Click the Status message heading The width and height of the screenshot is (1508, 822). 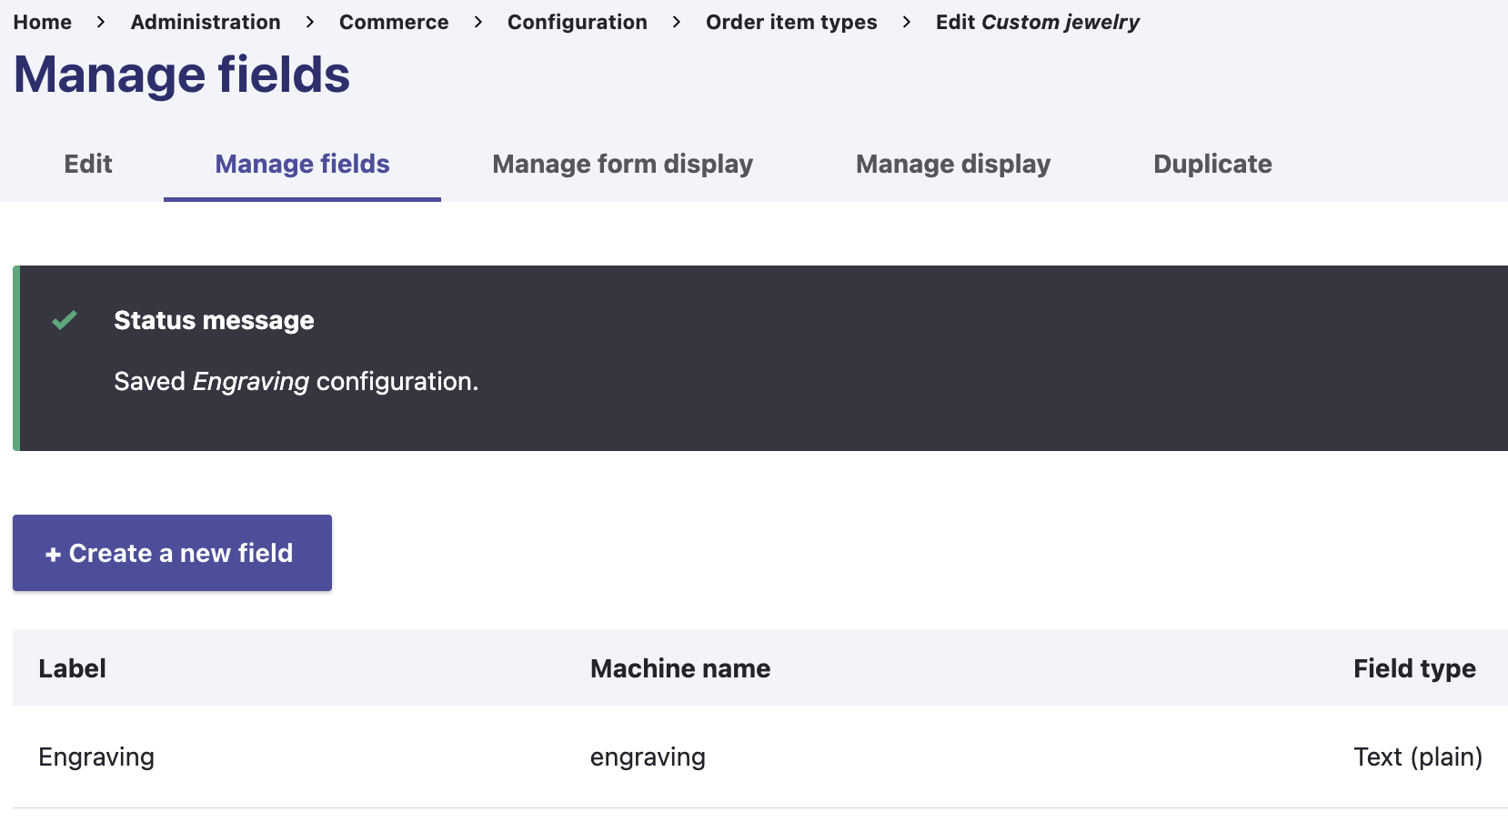point(214,320)
